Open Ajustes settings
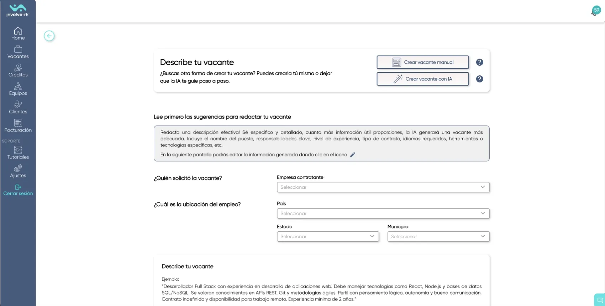605x306 pixels. (x=18, y=172)
